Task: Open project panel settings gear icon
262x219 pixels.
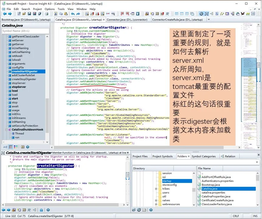Action: pyautogui.click(x=151, y=210)
